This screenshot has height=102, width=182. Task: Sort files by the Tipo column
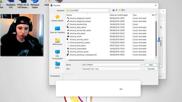pyautogui.click(x=135, y=15)
